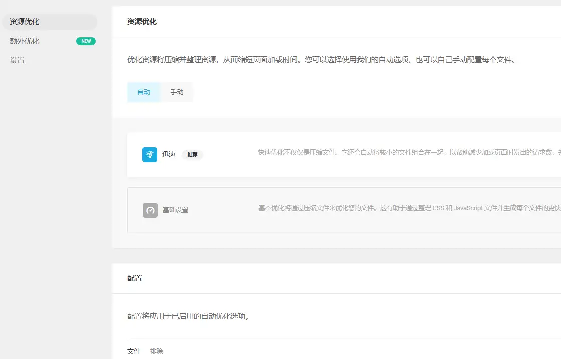The height and width of the screenshot is (359, 561).
Task: Switch to the 排除 tab
Action: [x=156, y=351]
